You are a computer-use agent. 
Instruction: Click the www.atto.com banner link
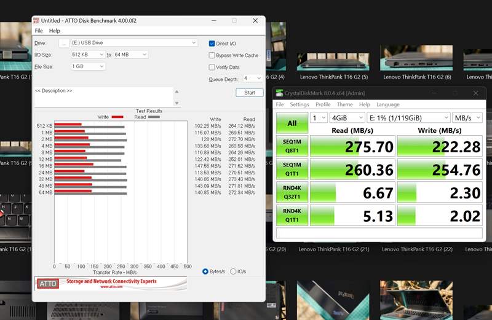111,287
